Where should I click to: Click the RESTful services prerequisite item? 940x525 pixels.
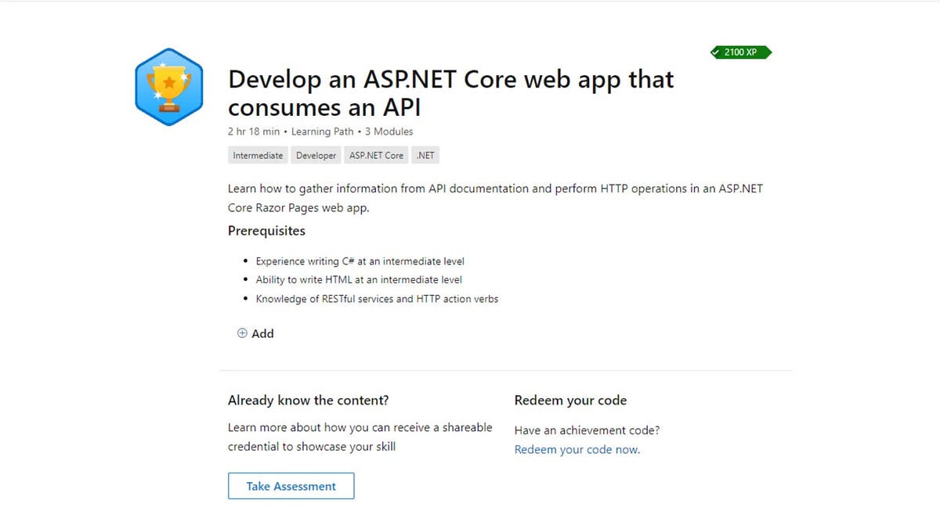point(377,299)
